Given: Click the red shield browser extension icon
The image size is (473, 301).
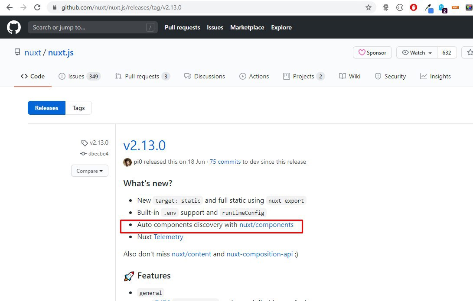Looking at the screenshot, I should 414,7.
